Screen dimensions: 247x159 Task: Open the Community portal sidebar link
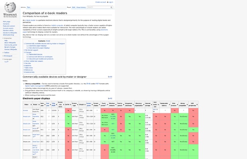[11, 45]
